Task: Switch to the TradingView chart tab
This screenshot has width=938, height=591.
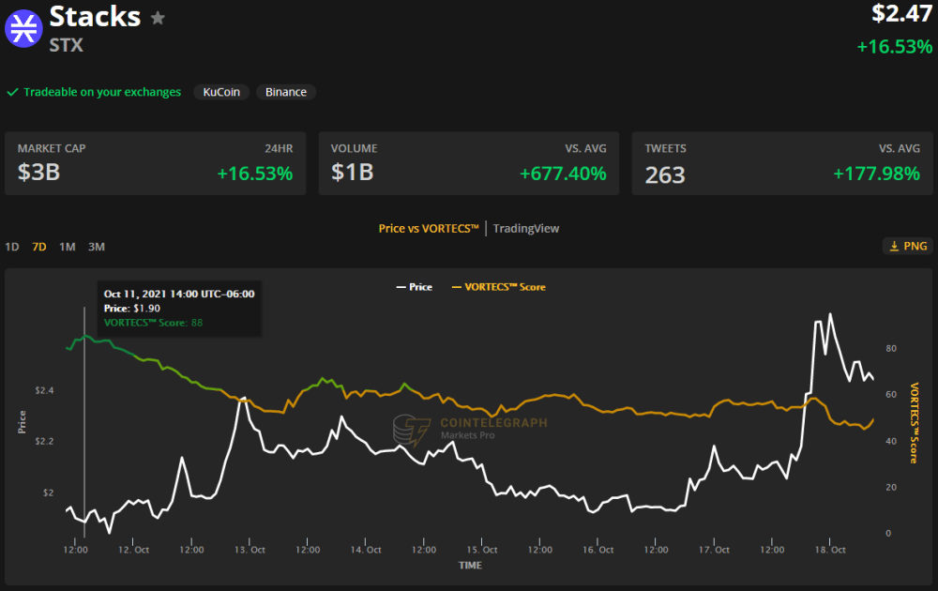Action: pos(526,229)
